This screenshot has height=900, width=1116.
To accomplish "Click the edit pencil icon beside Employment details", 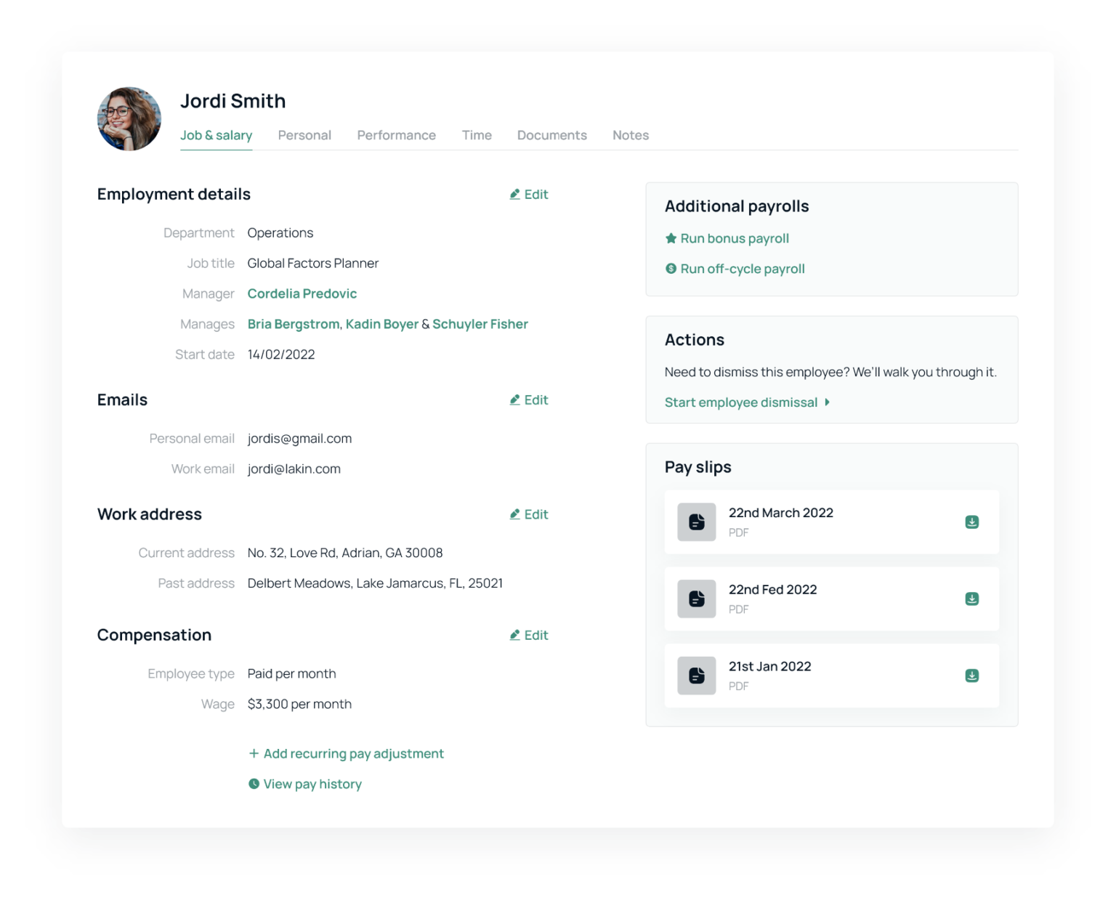I will point(515,194).
